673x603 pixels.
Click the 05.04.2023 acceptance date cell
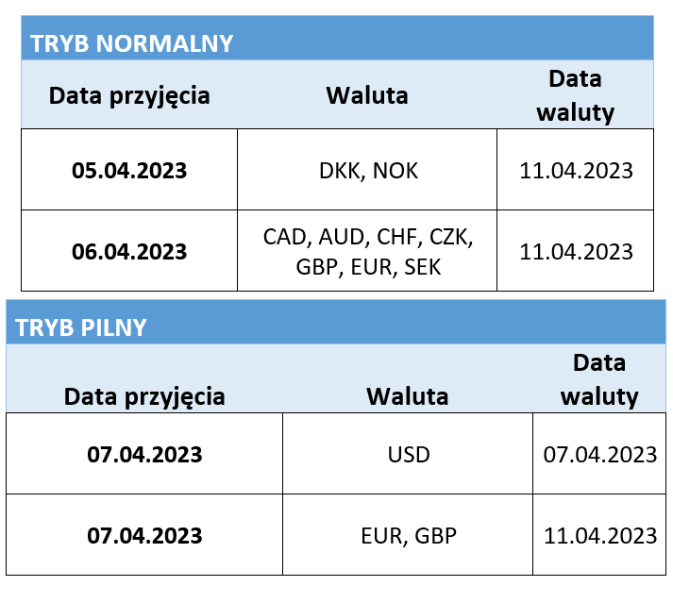tap(129, 171)
